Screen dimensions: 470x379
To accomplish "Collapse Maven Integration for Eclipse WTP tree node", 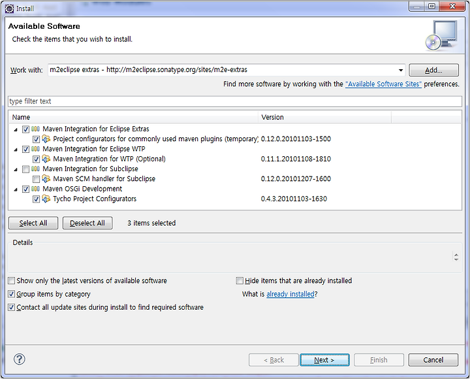I will 16,150.
